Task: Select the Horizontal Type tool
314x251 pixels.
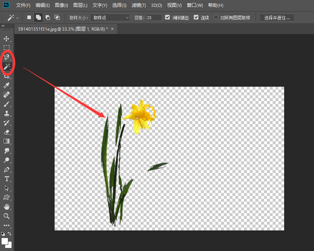Action: click(x=7, y=179)
